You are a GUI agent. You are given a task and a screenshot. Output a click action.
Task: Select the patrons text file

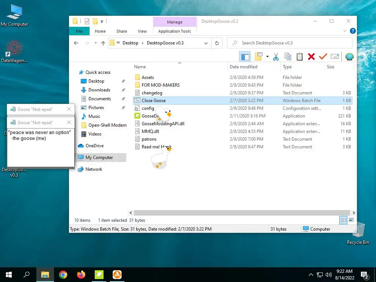(x=242, y=139)
